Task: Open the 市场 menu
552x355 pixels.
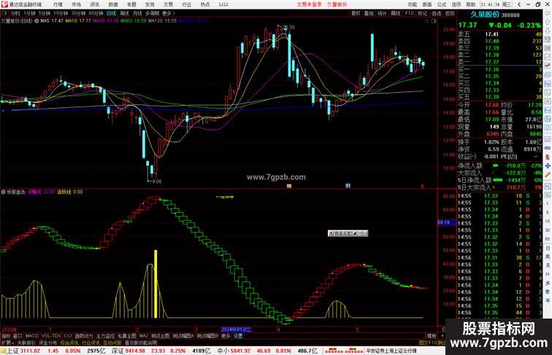Action: 76,4
